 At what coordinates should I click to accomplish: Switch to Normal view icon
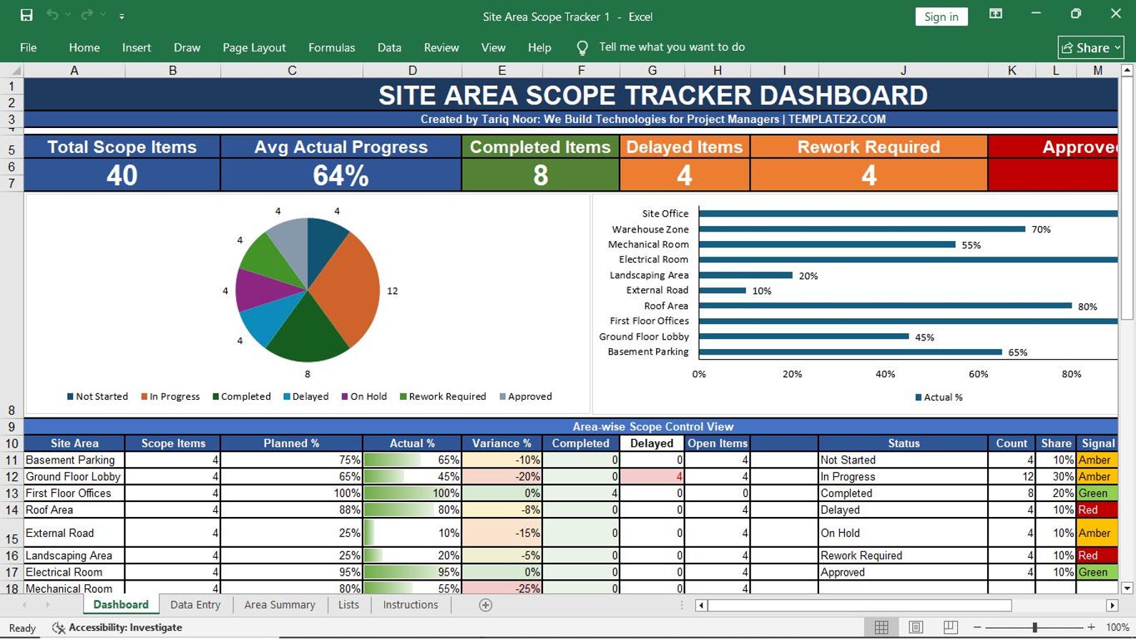coord(881,627)
